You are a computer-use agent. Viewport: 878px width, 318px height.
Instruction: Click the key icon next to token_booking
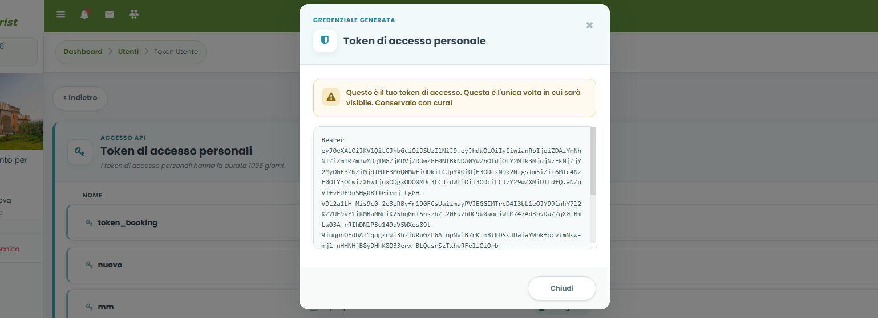[x=89, y=223]
